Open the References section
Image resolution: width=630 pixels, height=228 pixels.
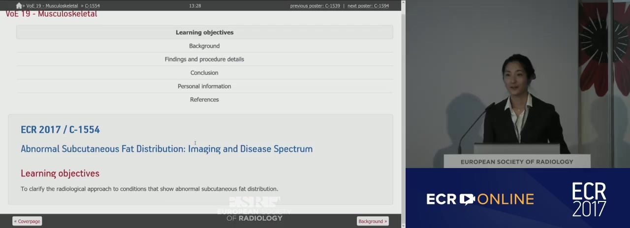tap(205, 99)
